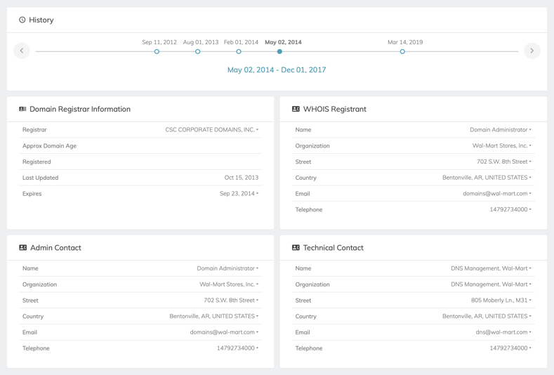This screenshot has width=554, height=375.
Task: Open Technical Contact telephone 14792734000 dropdown
Action: pos(510,348)
